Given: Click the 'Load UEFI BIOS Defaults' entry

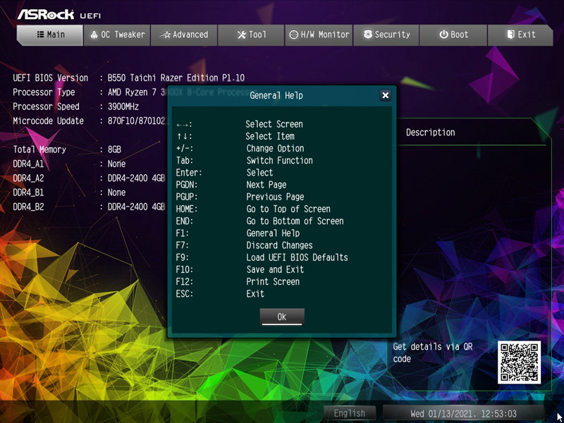Looking at the screenshot, I should pos(297,257).
